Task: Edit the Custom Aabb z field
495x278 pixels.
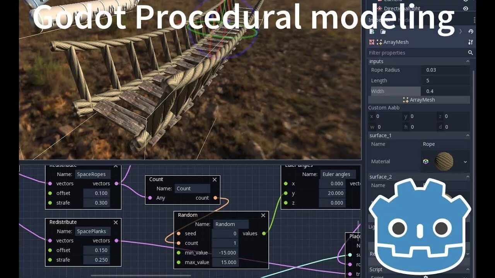Action: click(453, 116)
